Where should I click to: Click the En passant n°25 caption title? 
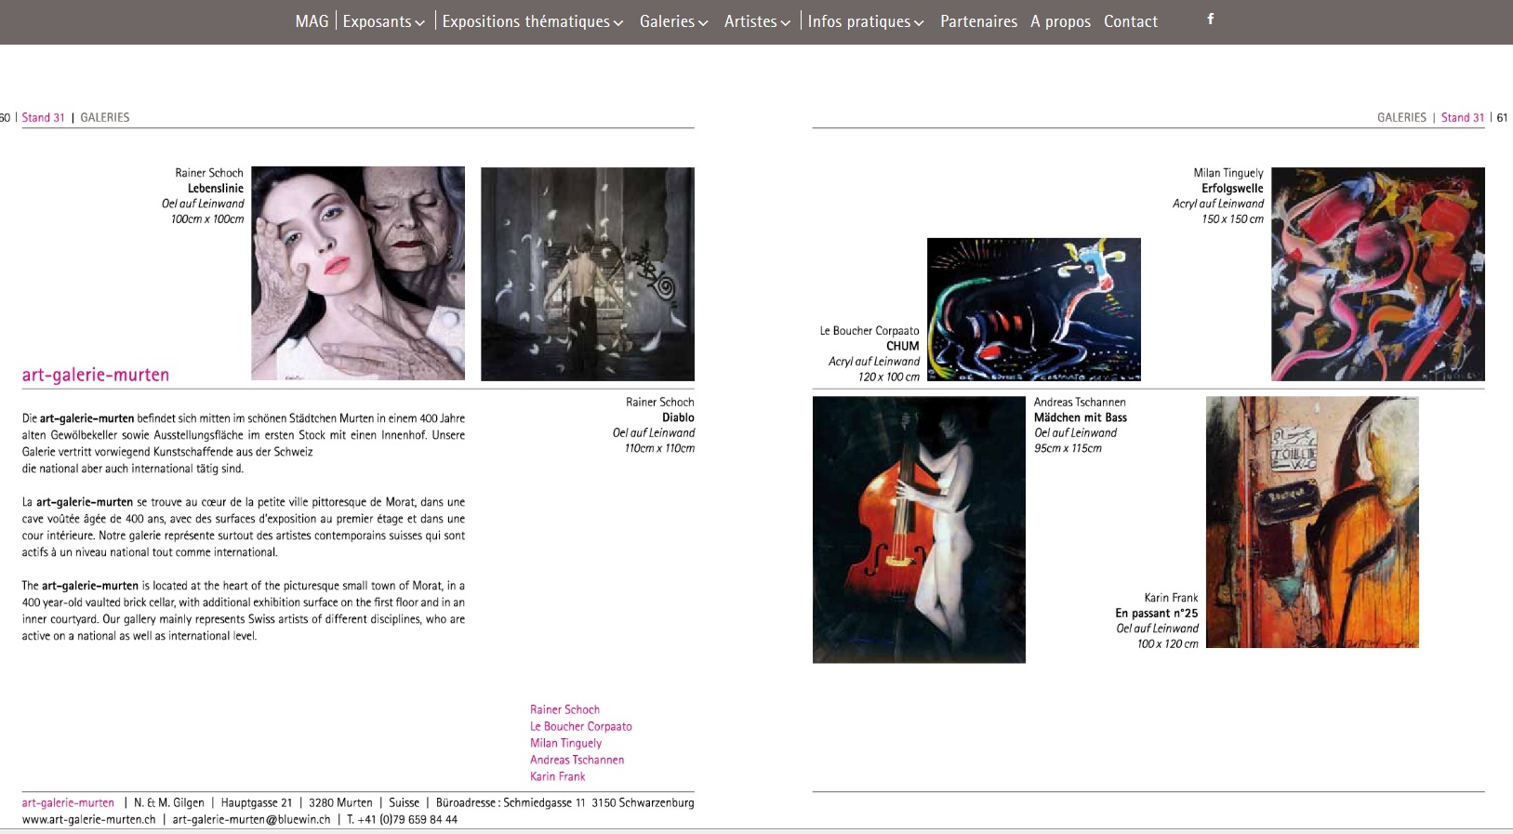(1157, 613)
